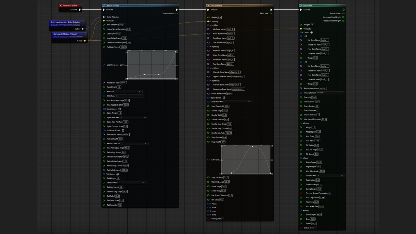Click the add-element icon beside Spine Bones in Lean in Motion

120,109
